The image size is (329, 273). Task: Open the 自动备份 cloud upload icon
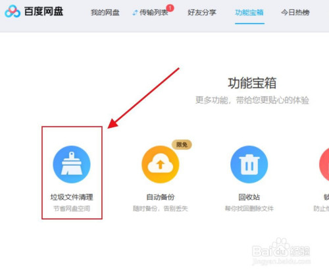click(x=161, y=164)
